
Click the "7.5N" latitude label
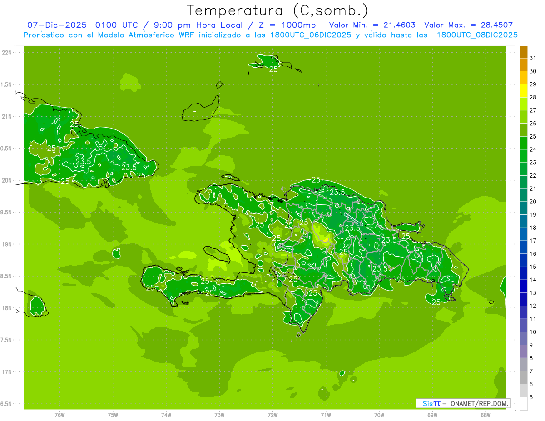[6, 340]
